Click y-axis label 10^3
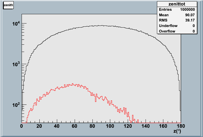The height and width of the screenshot is (137, 203). pos(16,64)
